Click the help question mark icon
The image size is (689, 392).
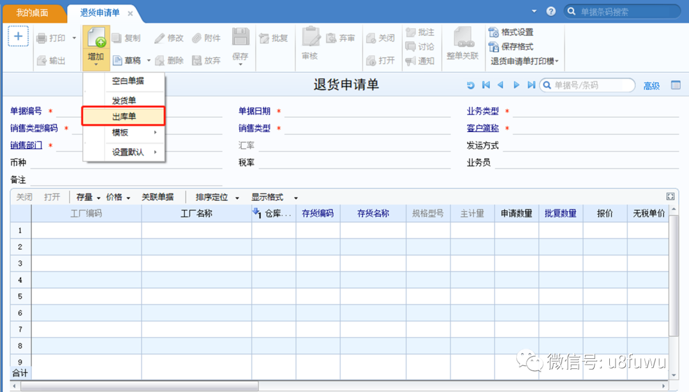pos(551,11)
